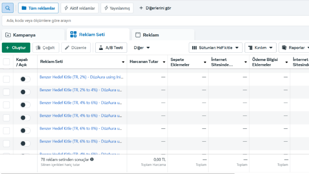Focus the Ada, koda veya ölçümlere search field

155,21
